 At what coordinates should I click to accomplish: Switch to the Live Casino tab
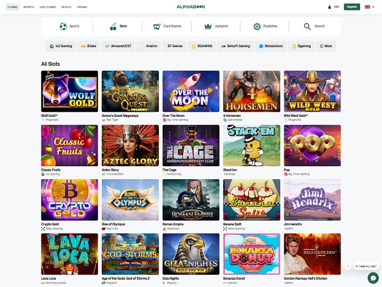coord(47,7)
